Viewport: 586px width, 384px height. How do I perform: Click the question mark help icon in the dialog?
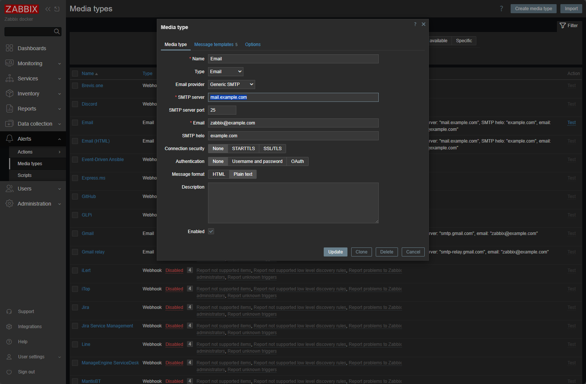coord(415,24)
